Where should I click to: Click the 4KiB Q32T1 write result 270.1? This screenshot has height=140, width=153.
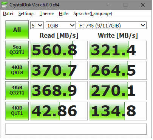[x=118, y=91]
